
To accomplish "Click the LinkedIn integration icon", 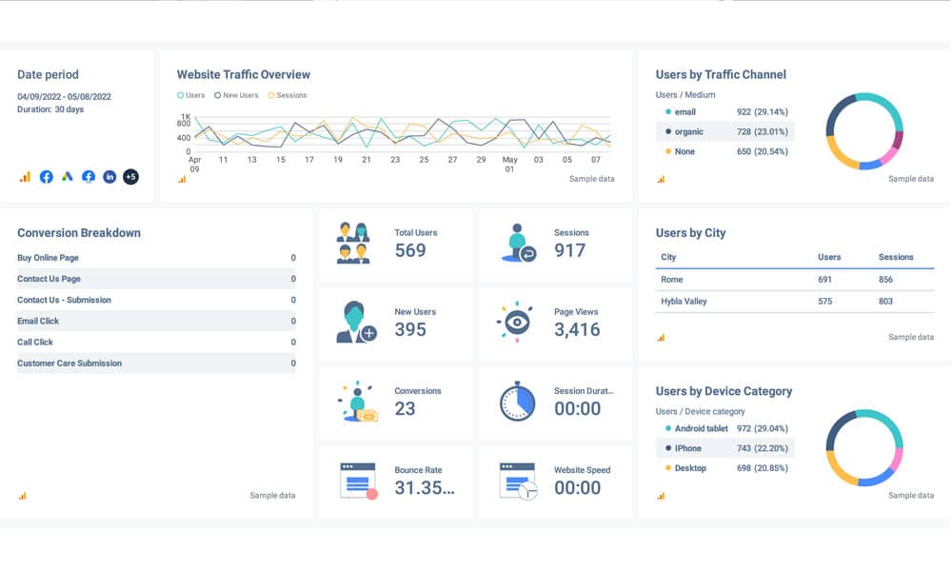I will pyautogui.click(x=109, y=177).
